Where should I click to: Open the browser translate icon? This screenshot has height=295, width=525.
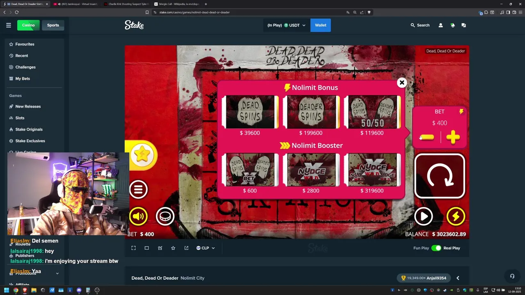pyautogui.click(x=348, y=12)
